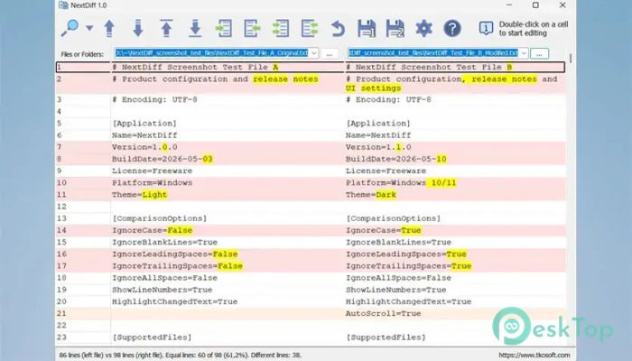Image resolution: width=632 pixels, height=361 pixels.
Task: Select right cell 'Theme=Dark'
Action: point(455,195)
